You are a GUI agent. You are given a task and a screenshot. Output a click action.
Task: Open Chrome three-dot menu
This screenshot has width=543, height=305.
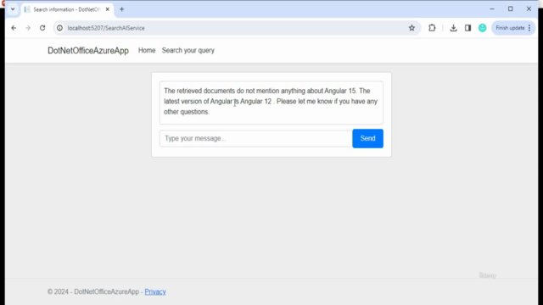click(x=529, y=28)
